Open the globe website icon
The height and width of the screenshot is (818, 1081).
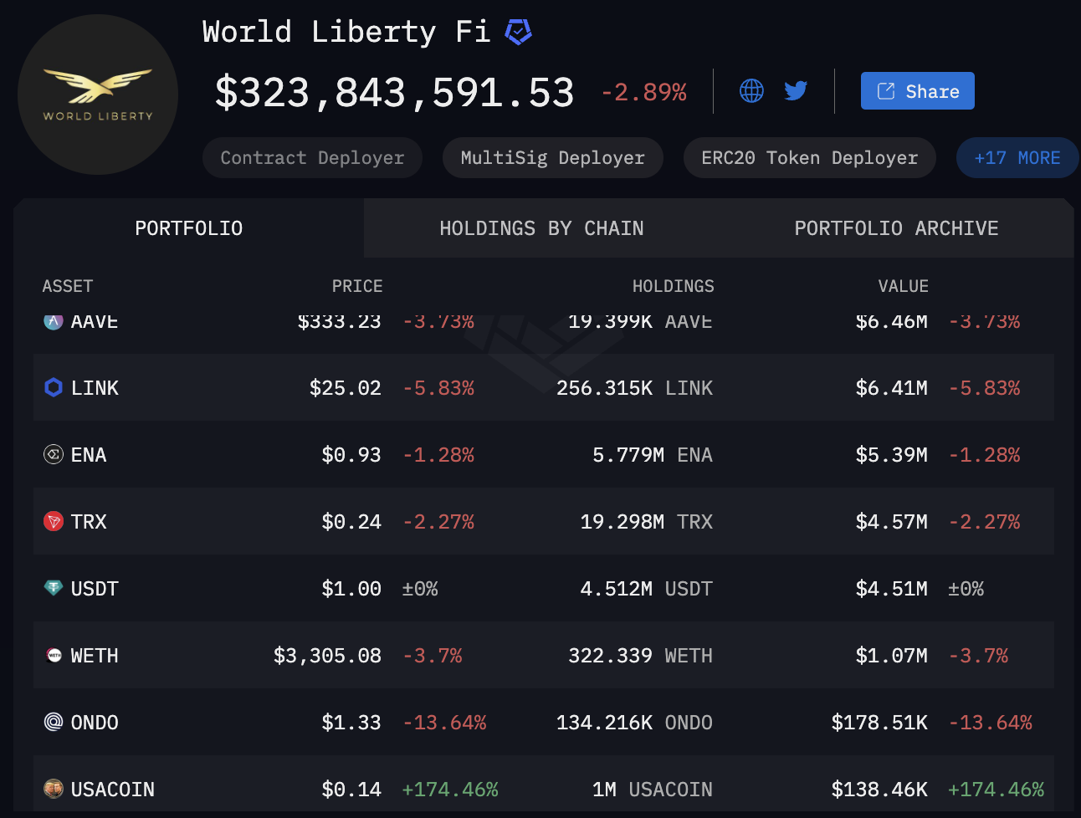tap(751, 90)
